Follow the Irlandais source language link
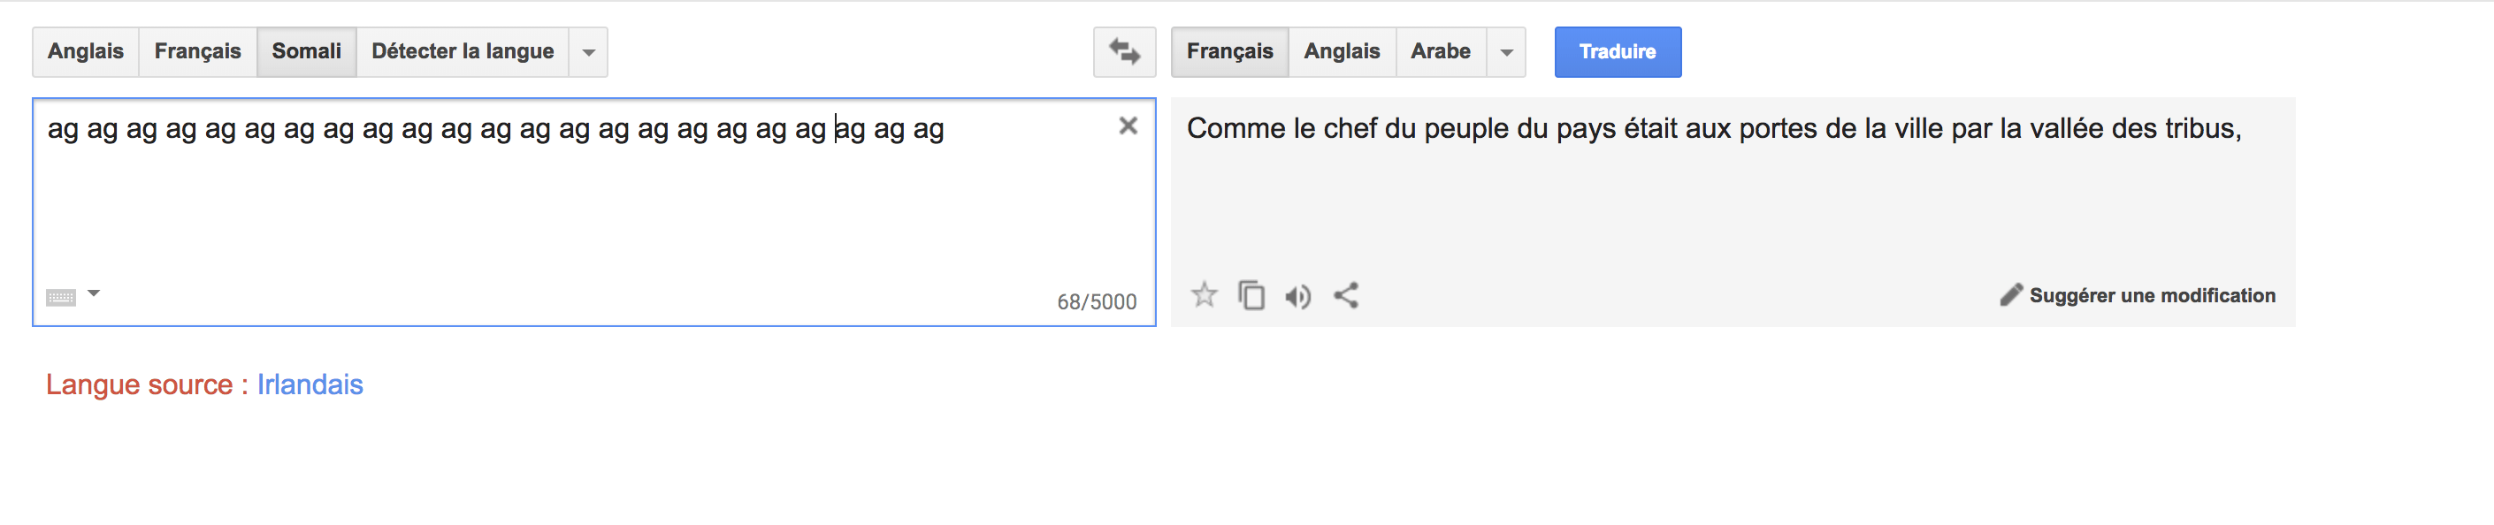Viewport: 2494px width, 525px height. click(310, 384)
